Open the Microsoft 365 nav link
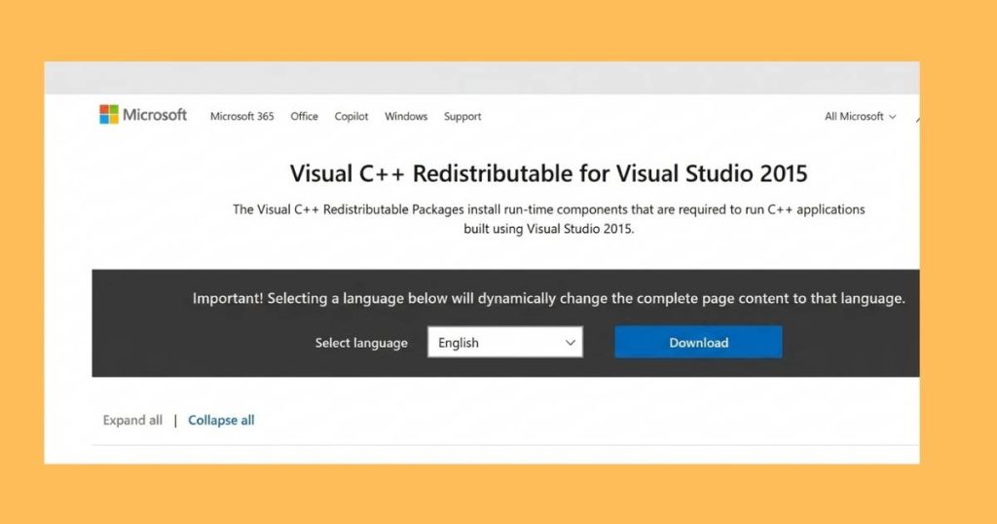 pos(241,116)
